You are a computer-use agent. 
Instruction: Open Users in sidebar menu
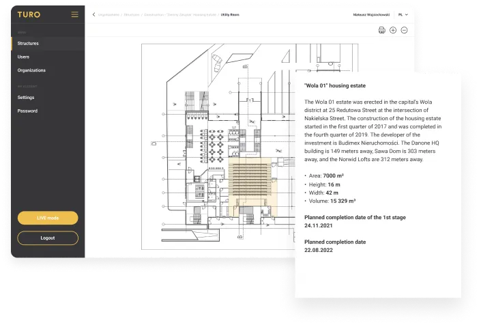click(48, 57)
